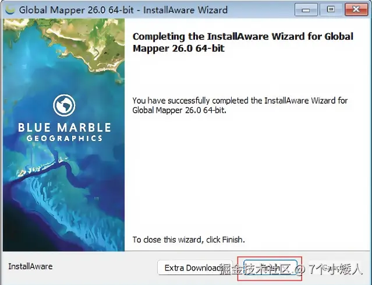Screen dimensions: 372x285
Task: Click the Finish button outlined in red
Action: (x=270, y=268)
